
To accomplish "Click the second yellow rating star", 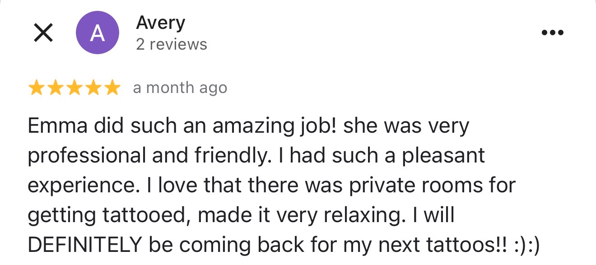I will 56,88.
